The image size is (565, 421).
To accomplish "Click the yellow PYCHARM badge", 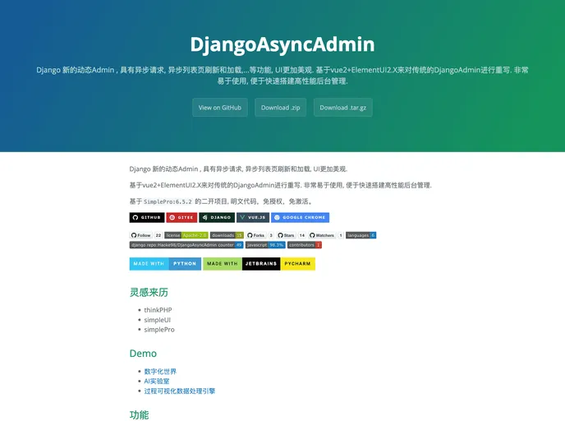I will (x=297, y=264).
